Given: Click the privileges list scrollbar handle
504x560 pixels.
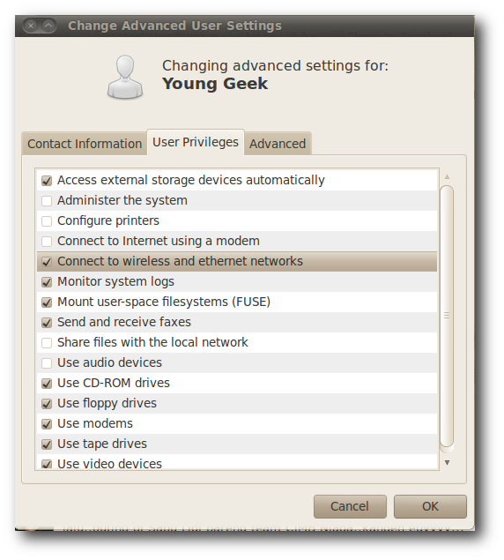Looking at the screenshot, I should click(447, 316).
